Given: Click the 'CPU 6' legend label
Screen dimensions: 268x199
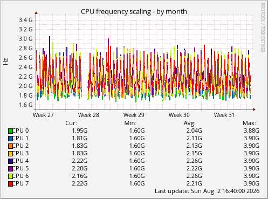Looking at the screenshot, I should click(x=20, y=176).
